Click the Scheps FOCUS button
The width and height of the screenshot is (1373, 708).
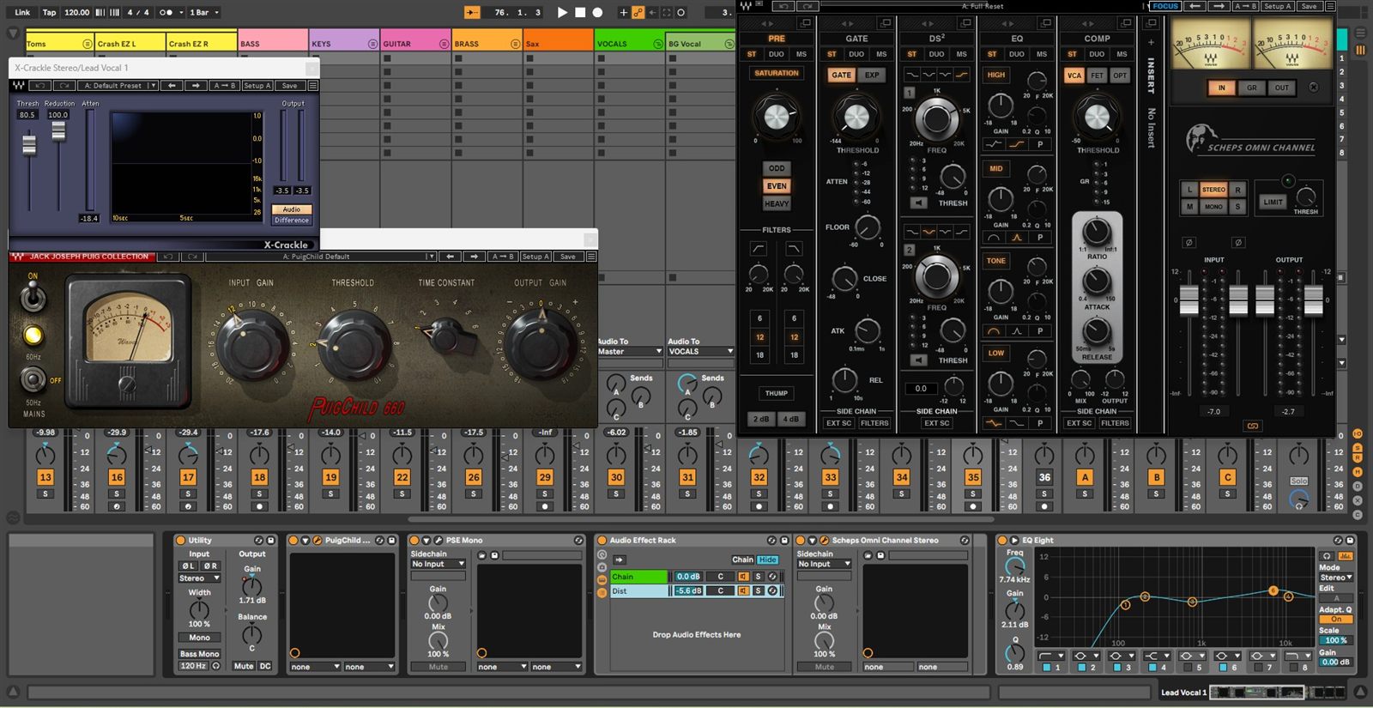(x=1164, y=6)
